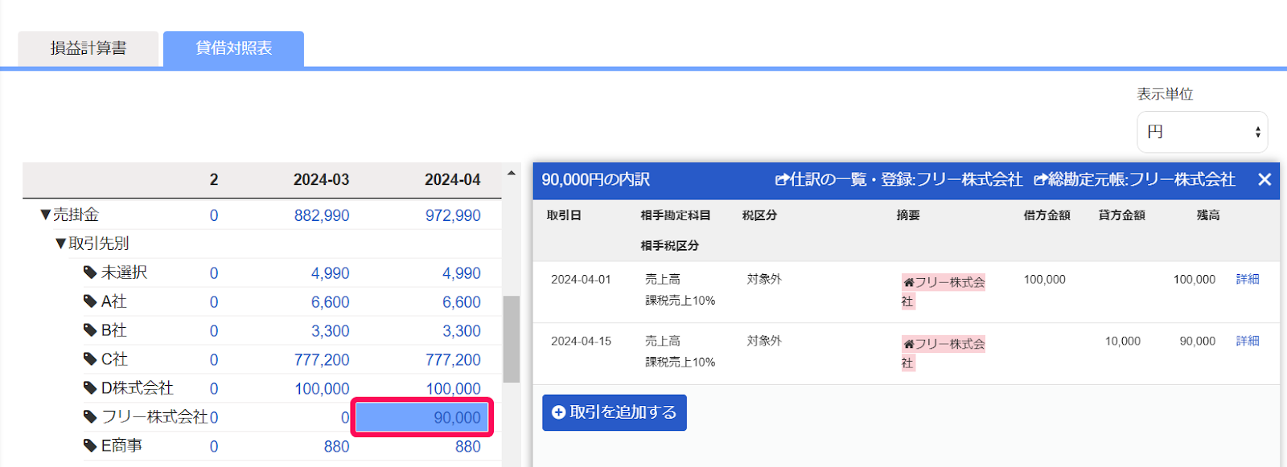Open 詳細 for the 2024-04-01 transaction
This screenshot has width=1287, height=467.
(1247, 279)
